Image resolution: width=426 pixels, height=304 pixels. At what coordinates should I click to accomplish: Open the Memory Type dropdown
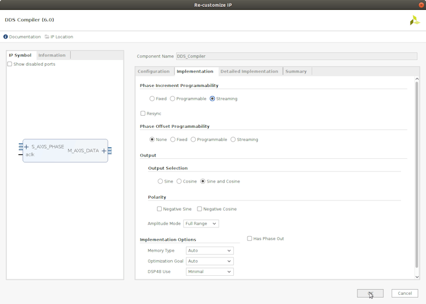pos(210,250)
